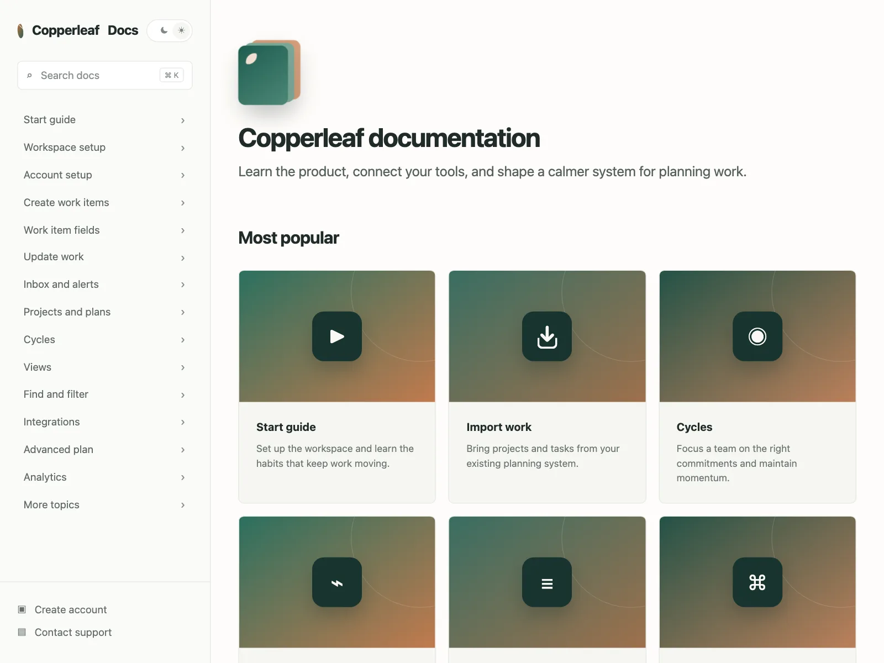
Task: Click the Views row chevron
Action: [183, 367]
